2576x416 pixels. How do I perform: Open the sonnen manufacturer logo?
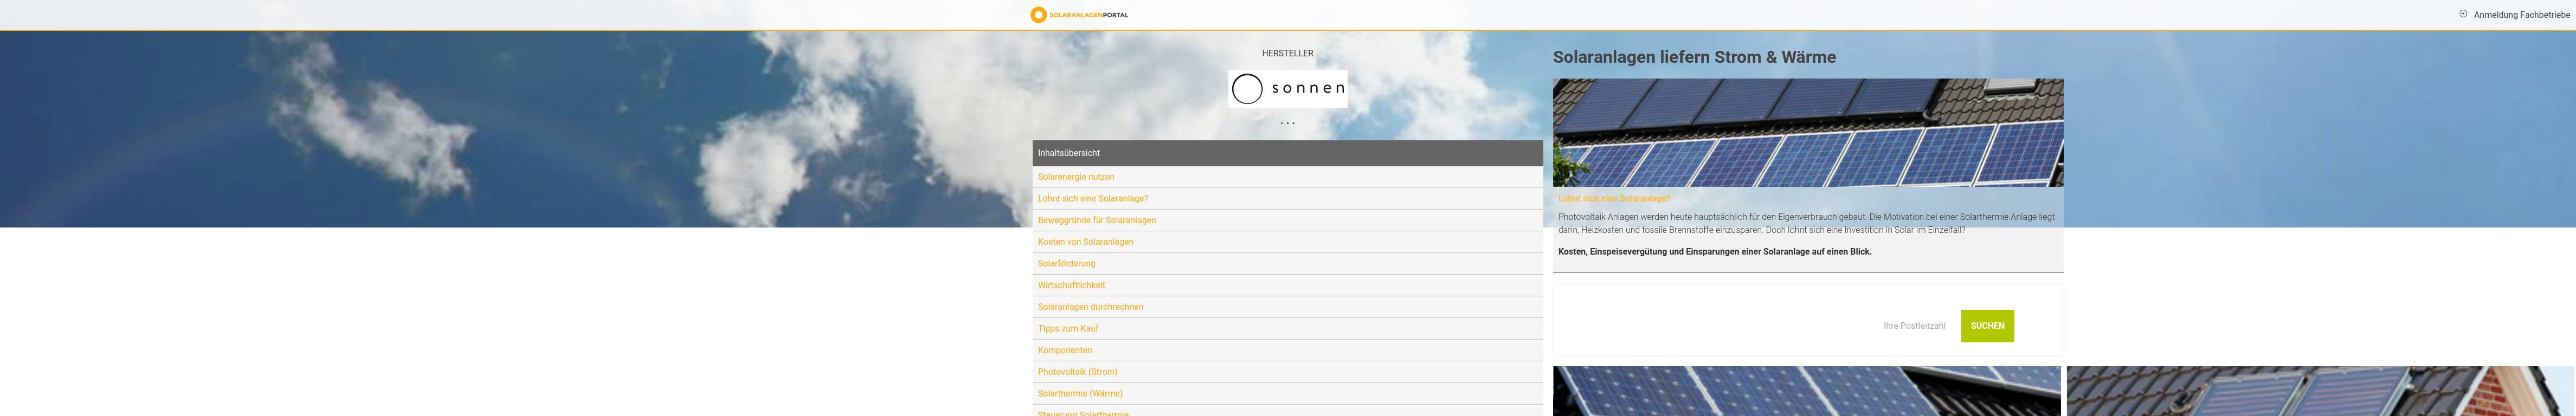coord(1287,89)
